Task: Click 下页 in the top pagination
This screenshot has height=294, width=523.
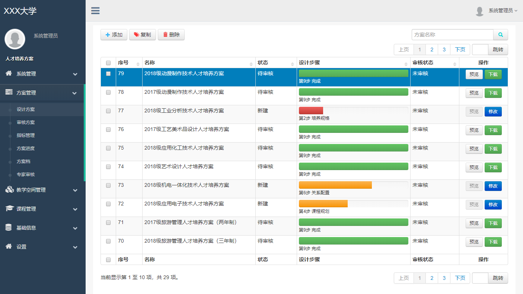Action: 460,49
